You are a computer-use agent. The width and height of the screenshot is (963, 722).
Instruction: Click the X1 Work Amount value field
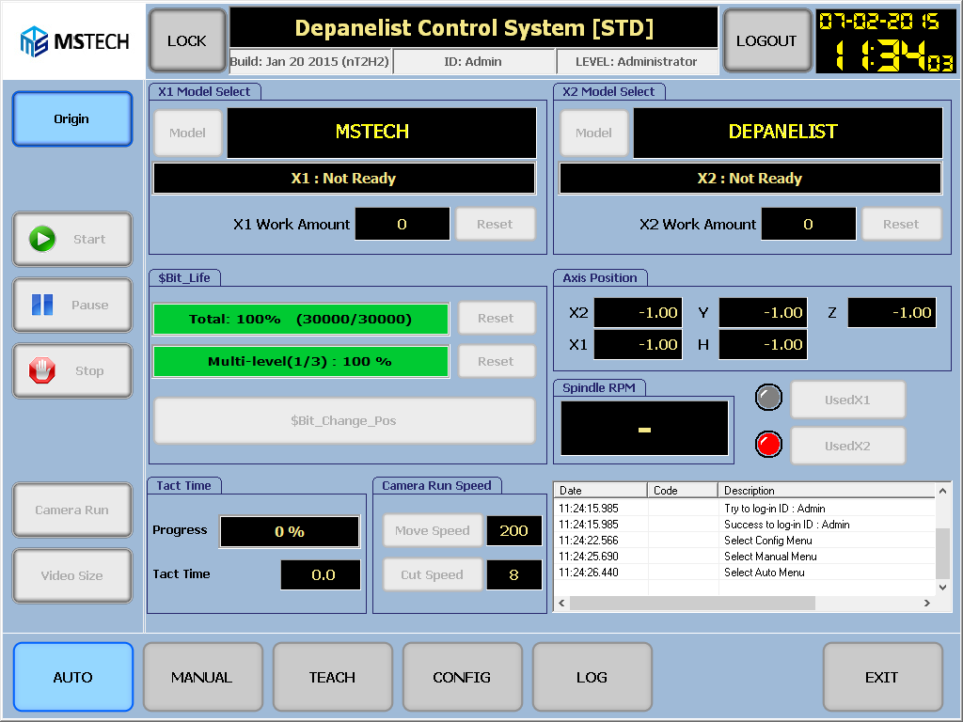tap(403, 224)
